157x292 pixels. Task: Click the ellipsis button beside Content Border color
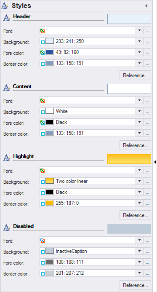pyautogui.click(x=147, y=133)
